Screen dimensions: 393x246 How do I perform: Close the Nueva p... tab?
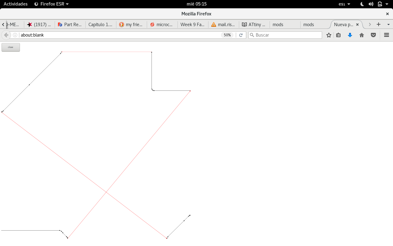point(357,25)
